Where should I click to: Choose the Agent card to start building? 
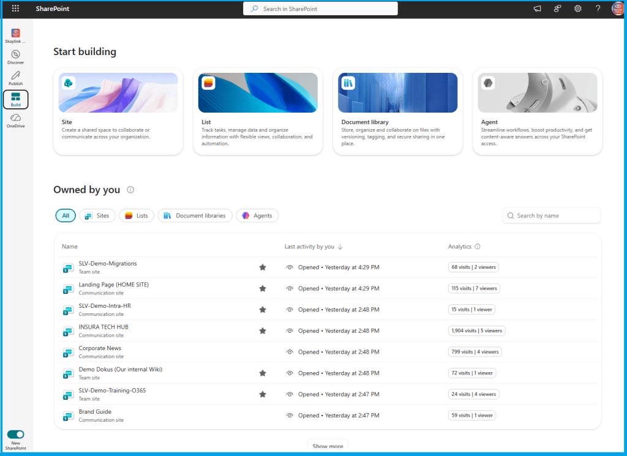click(537, 111)
